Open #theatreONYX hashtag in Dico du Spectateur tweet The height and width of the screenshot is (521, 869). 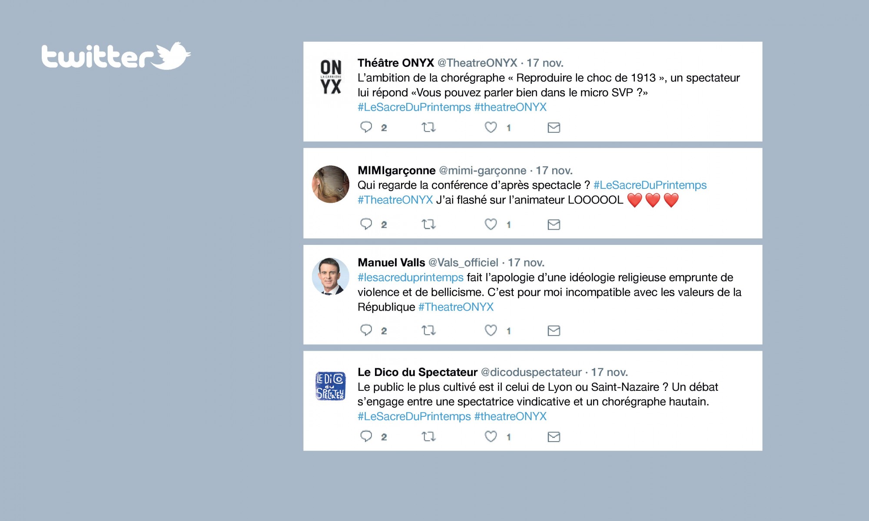point(510,416)
